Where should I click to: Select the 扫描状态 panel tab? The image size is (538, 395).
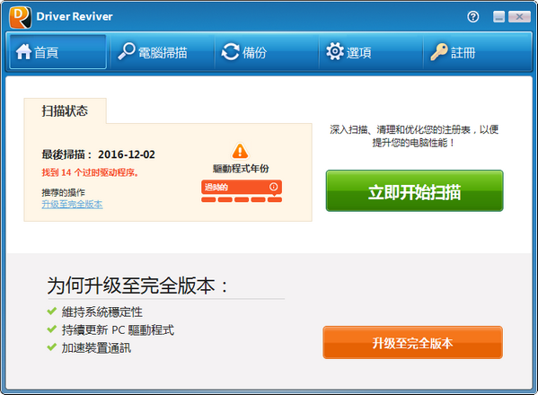point(65,110)
